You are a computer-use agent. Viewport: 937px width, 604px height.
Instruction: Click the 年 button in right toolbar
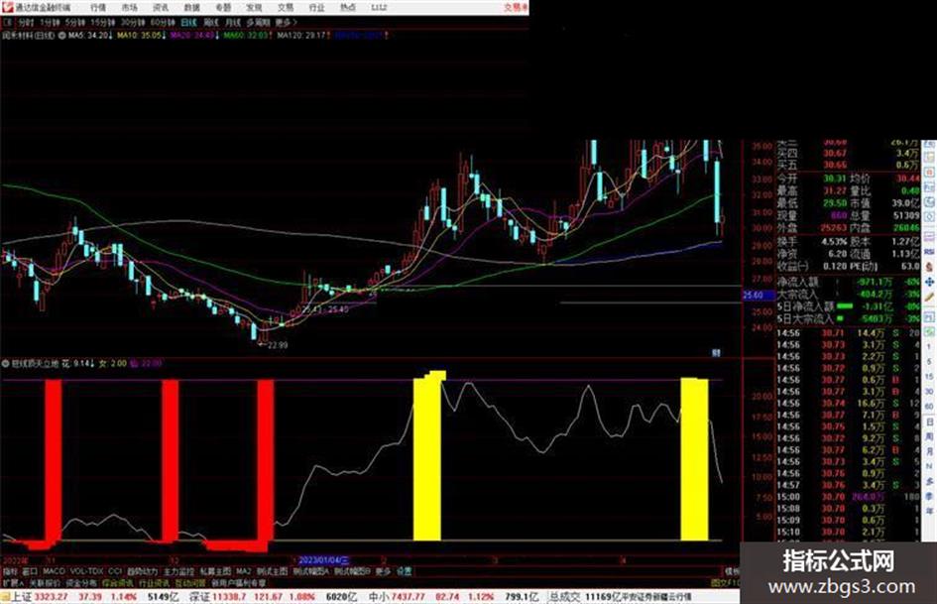click(x=929, y=511)
